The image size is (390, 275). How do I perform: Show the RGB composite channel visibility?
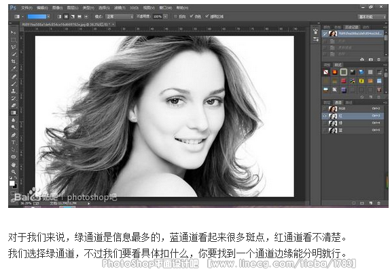[x=325, y=108]
